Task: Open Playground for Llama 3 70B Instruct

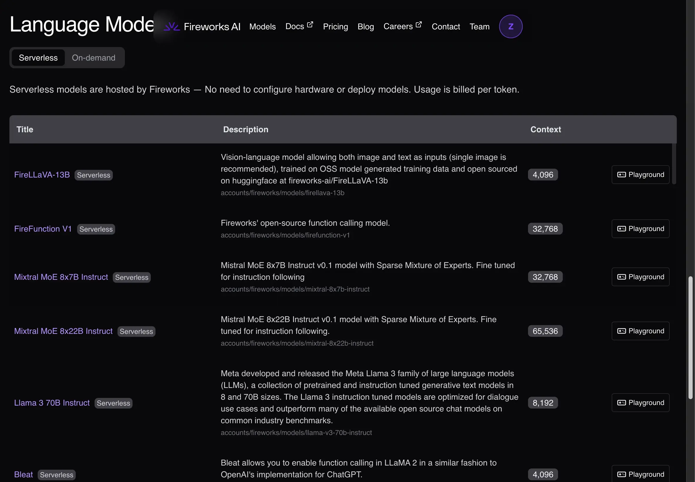Action: pyautogui.click(x=640, y=403)
